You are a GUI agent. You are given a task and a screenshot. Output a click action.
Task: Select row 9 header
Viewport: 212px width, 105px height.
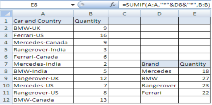click(6, 78)
